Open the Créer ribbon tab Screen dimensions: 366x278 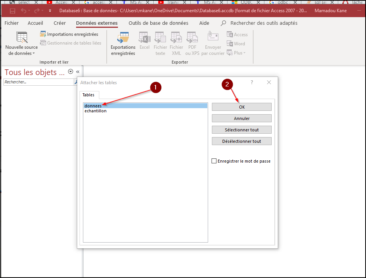(x=59, y=23)
